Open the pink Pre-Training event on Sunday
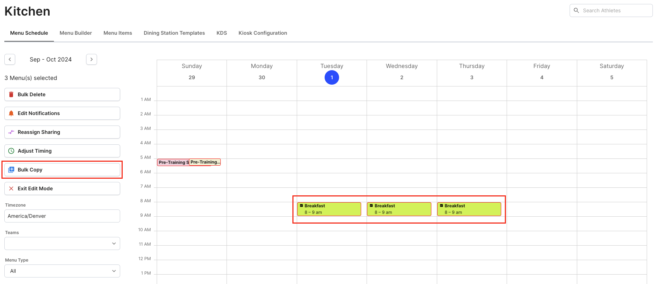659x284 pixels. [x=173, y=162]
